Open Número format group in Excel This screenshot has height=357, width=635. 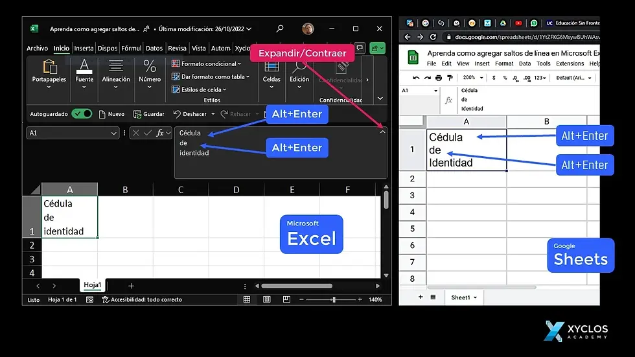[150, 74]
